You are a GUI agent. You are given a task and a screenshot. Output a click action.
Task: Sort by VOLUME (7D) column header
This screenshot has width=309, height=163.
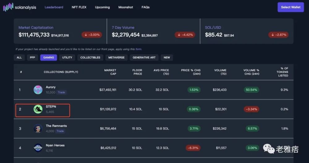(x=220, y=72)
